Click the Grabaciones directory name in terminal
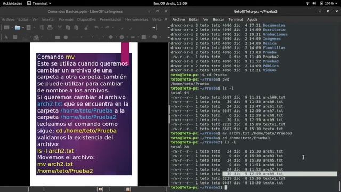Image resolution: width=341 pixels, height=192 pixels. (275, 34)
